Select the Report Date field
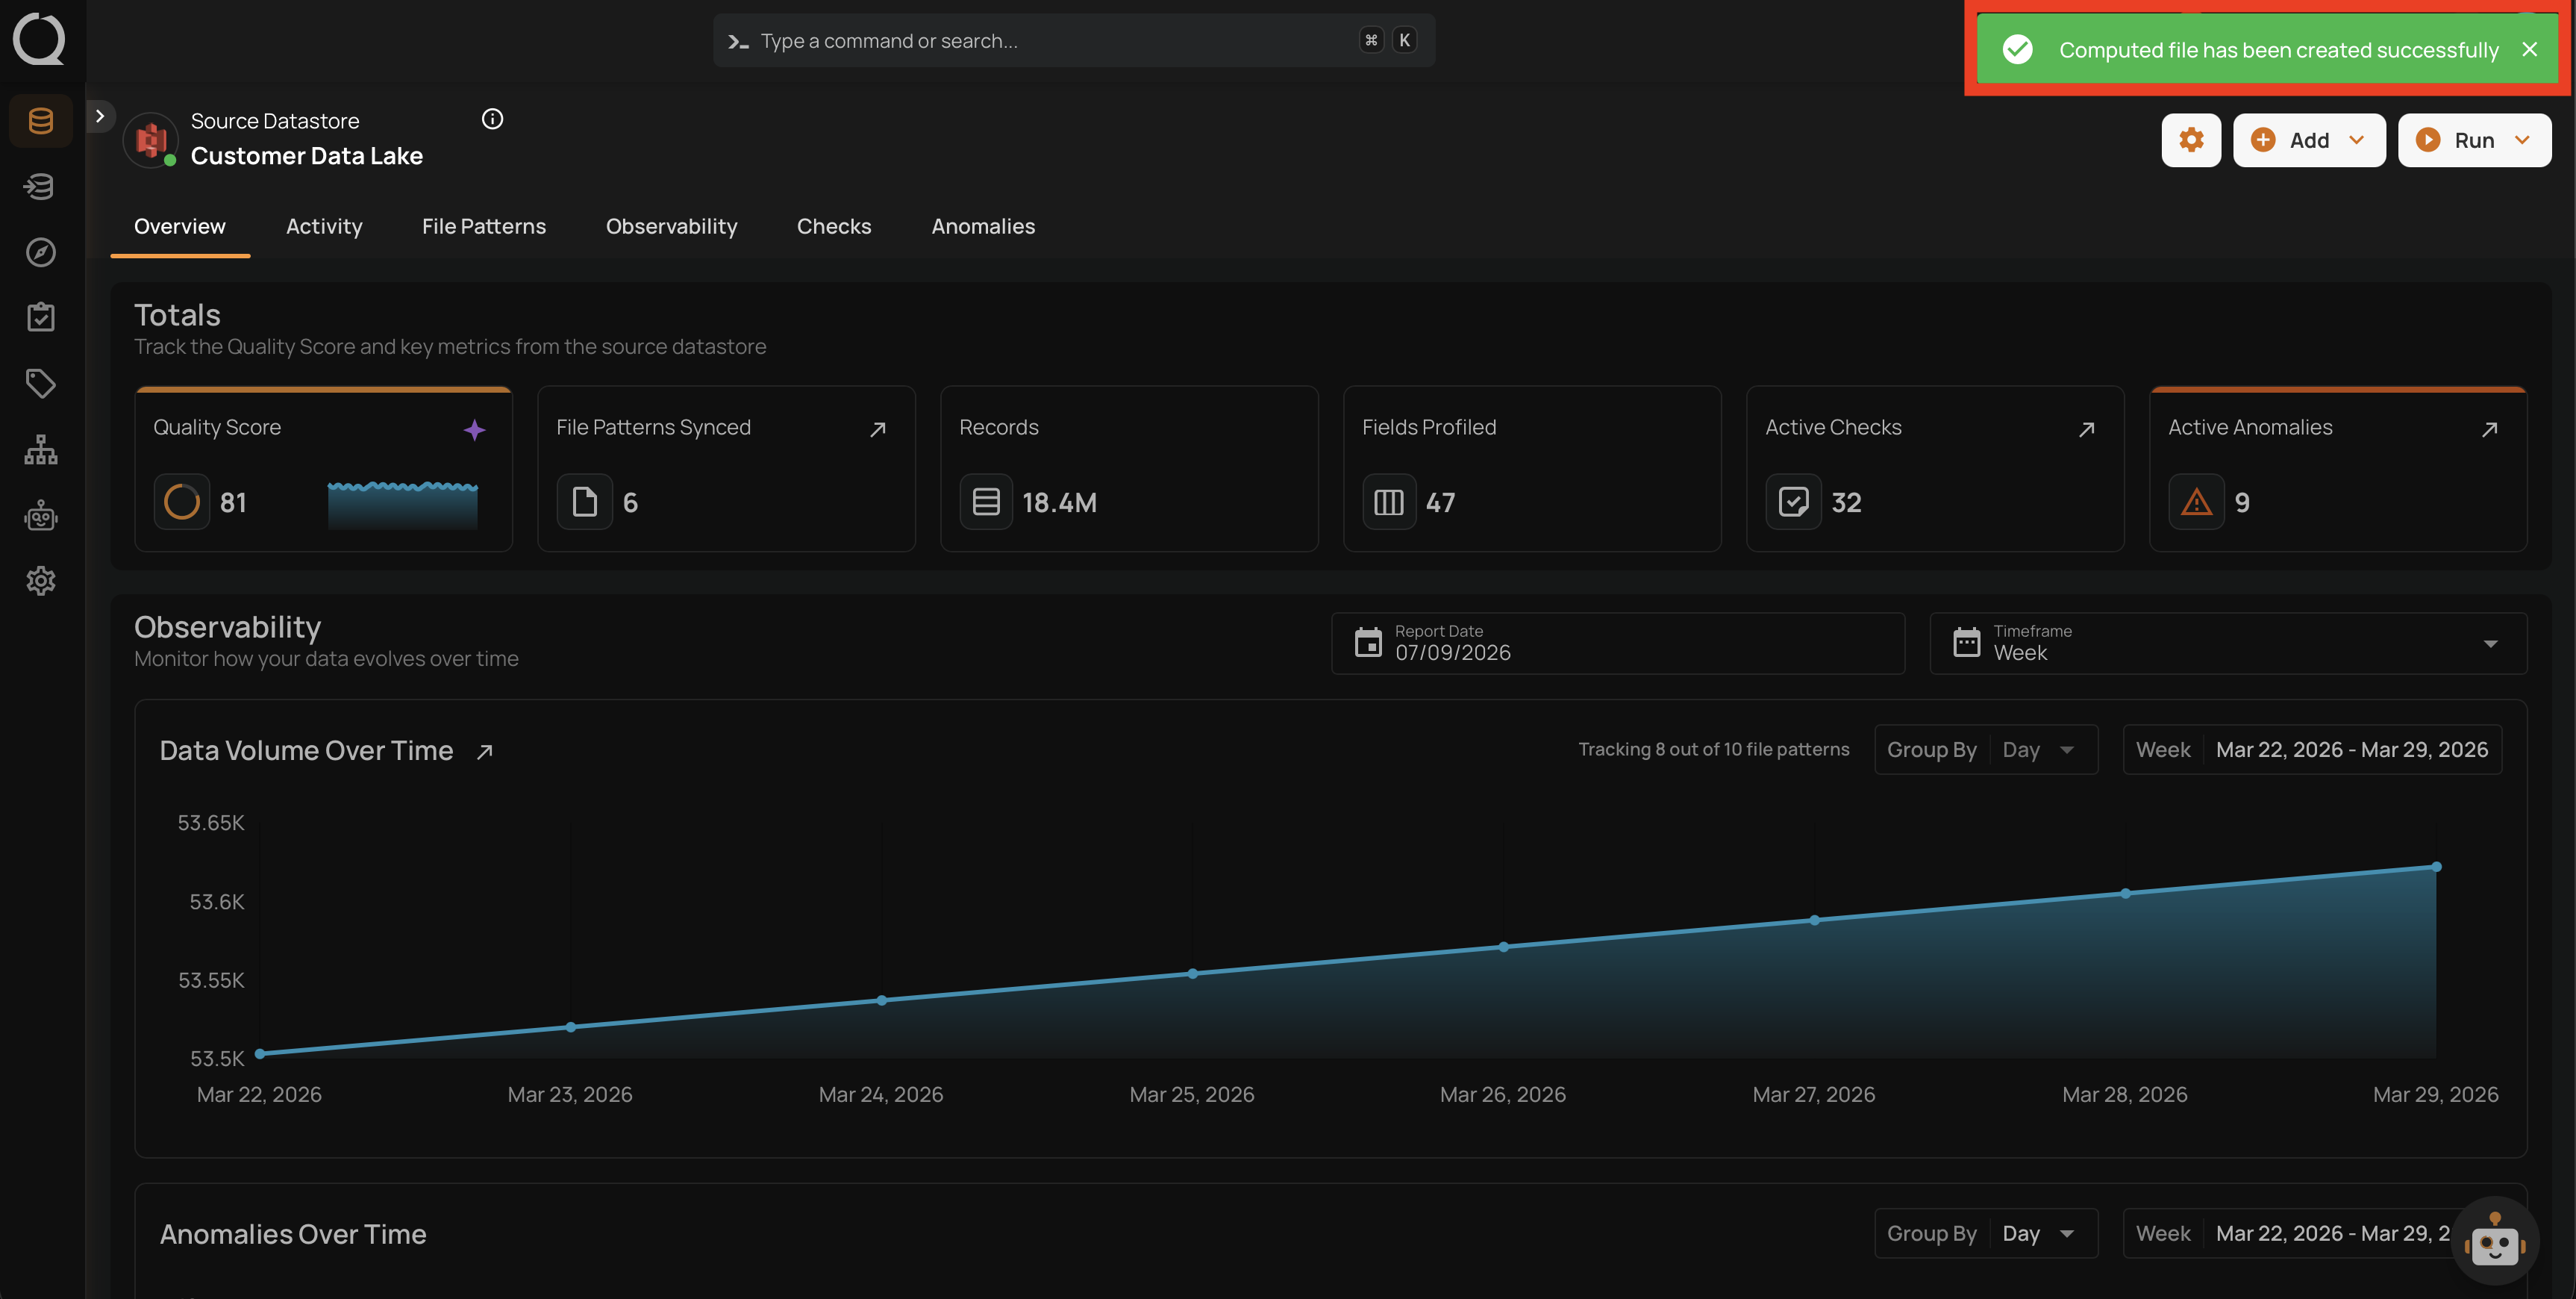The height and width of the screenshot is (1299, 2576). tap(1617, 644)
